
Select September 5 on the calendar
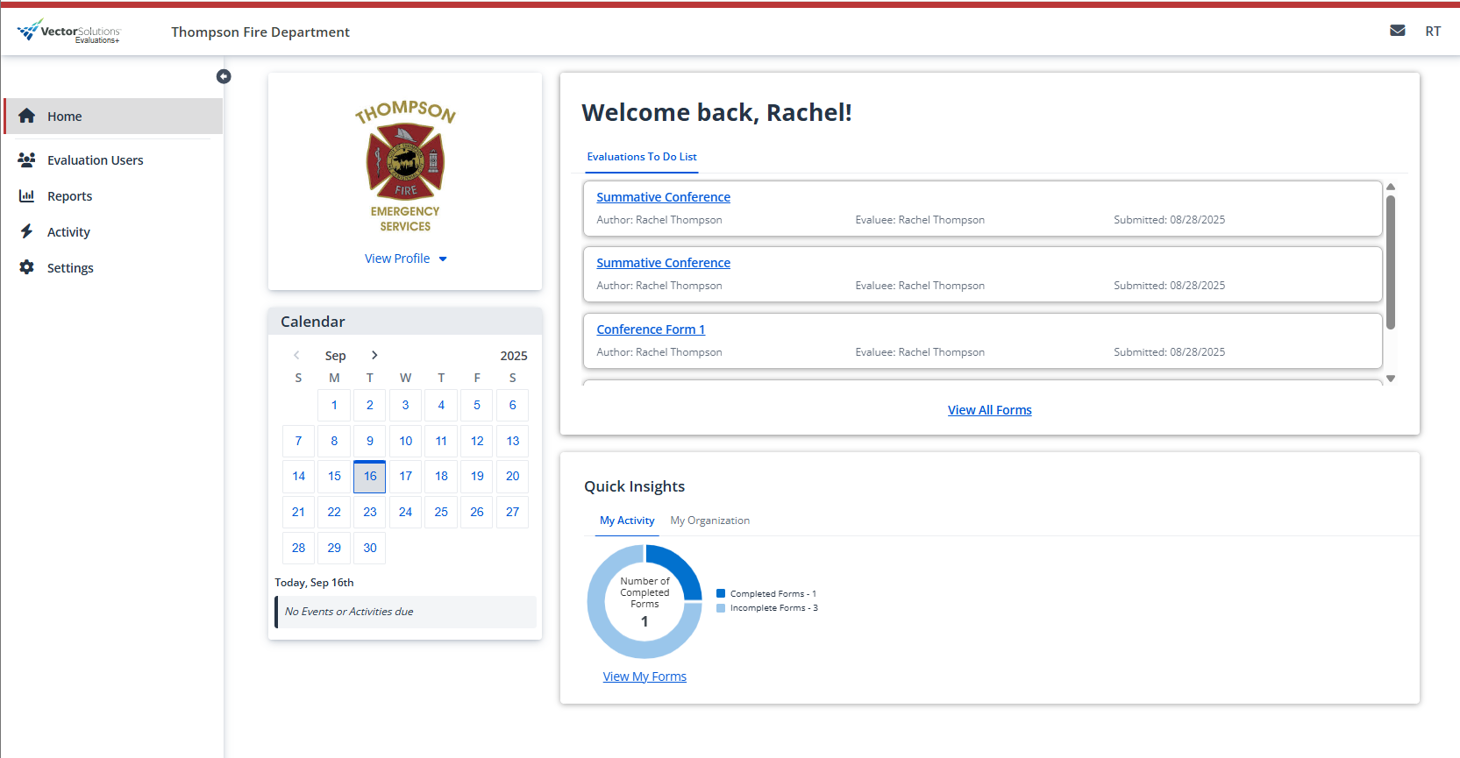(477, 405)
